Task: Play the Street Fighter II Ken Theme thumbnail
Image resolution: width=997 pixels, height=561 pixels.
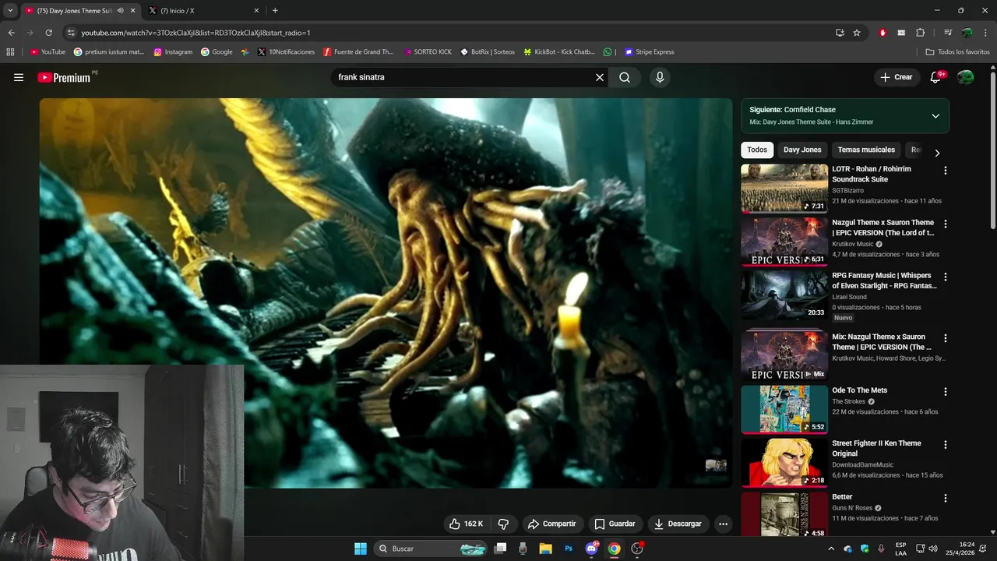Action: tap(784, 463)
